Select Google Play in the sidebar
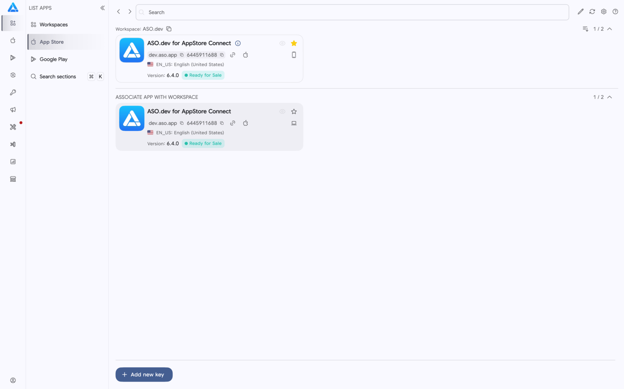 (x=67, y=59)
